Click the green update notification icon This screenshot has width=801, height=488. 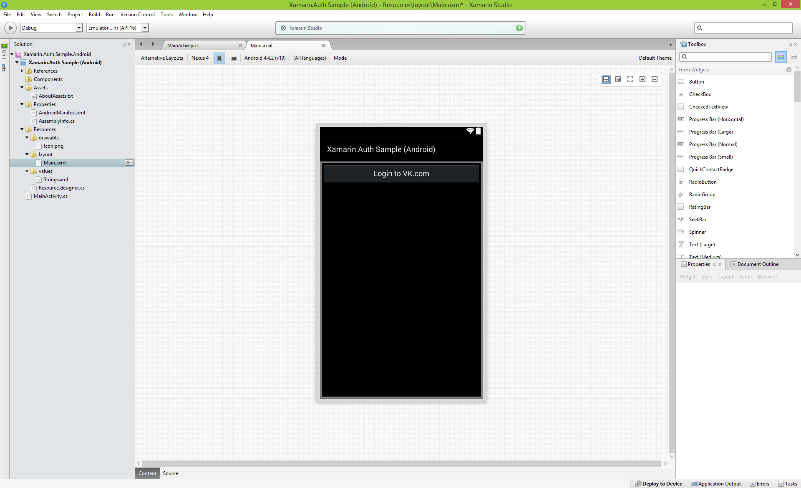519,28
